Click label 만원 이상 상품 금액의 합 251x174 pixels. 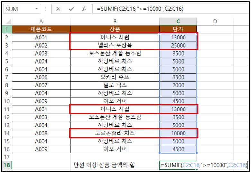pos(104,165)
